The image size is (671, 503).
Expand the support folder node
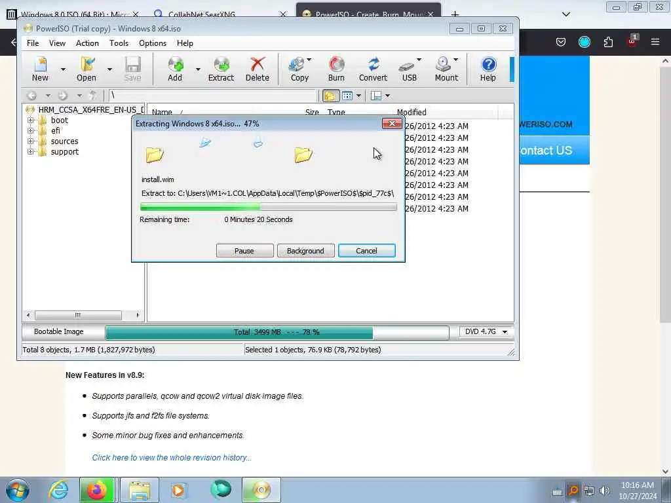(x=30, y=152)
